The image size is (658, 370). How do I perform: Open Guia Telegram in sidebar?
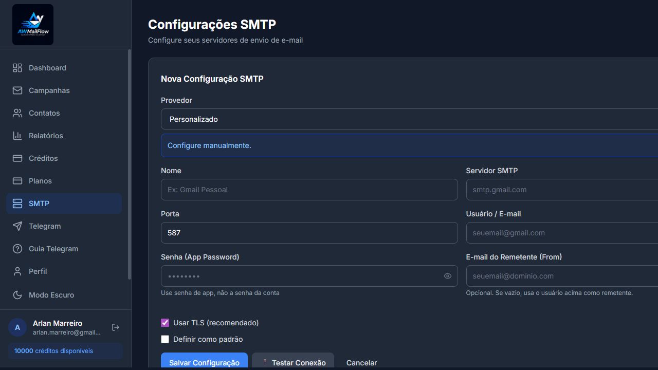(64, 249)
